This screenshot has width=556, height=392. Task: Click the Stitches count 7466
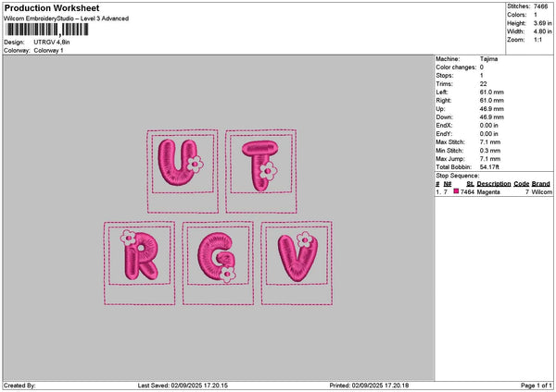coord(540,6)
